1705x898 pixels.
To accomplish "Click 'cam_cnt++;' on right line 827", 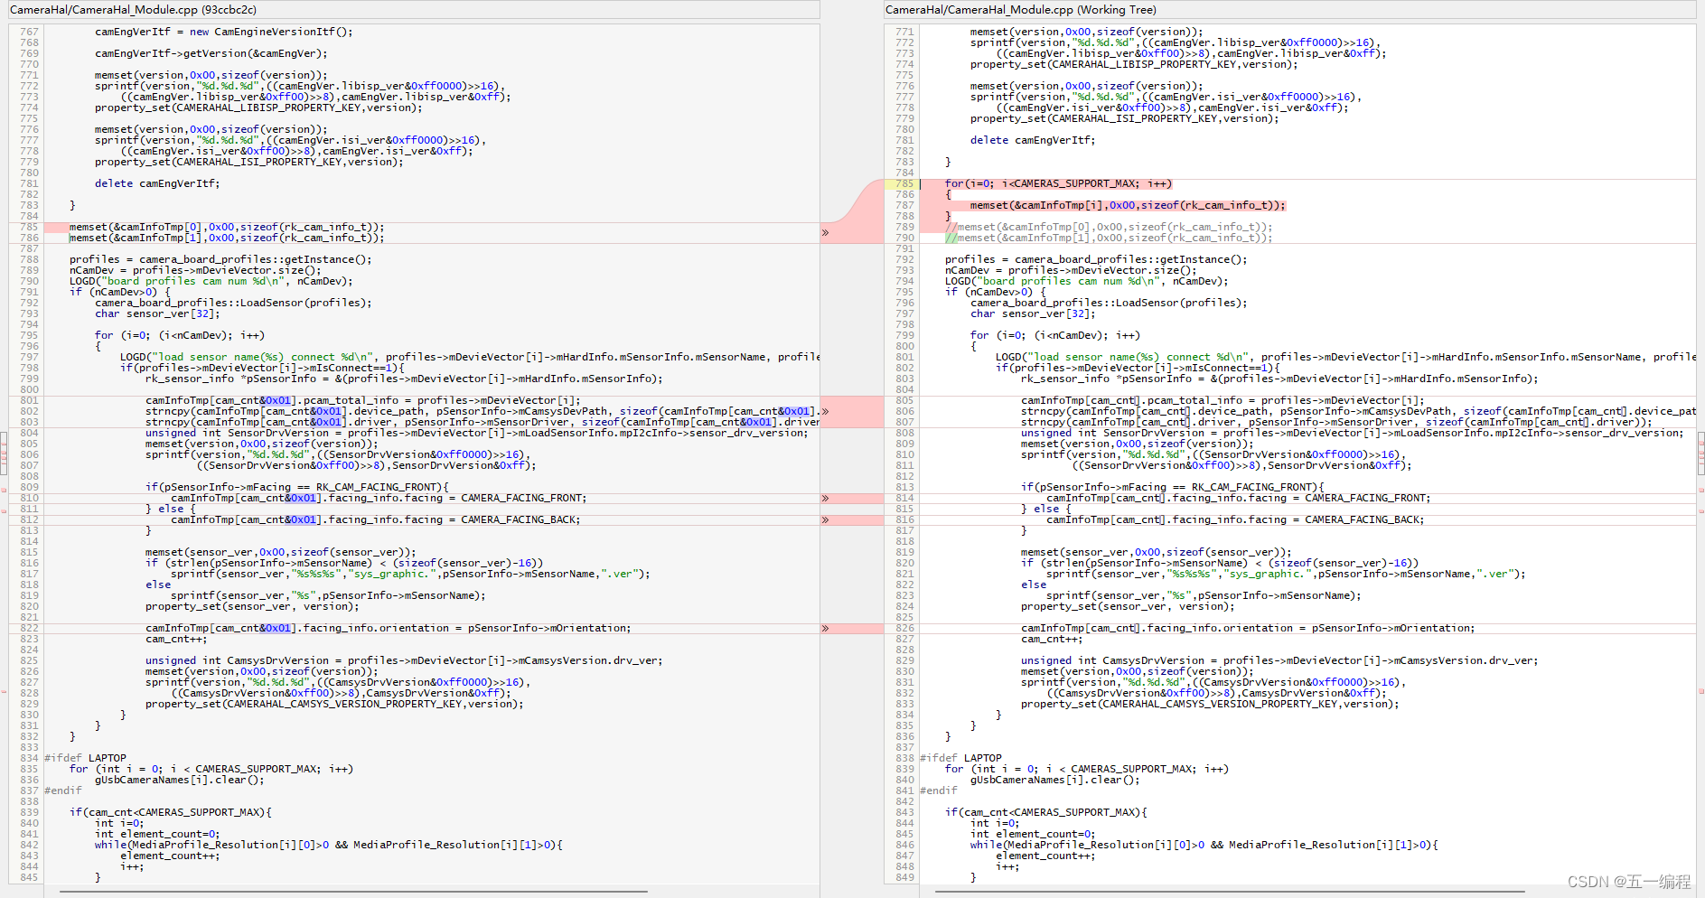I will 1052,640.
